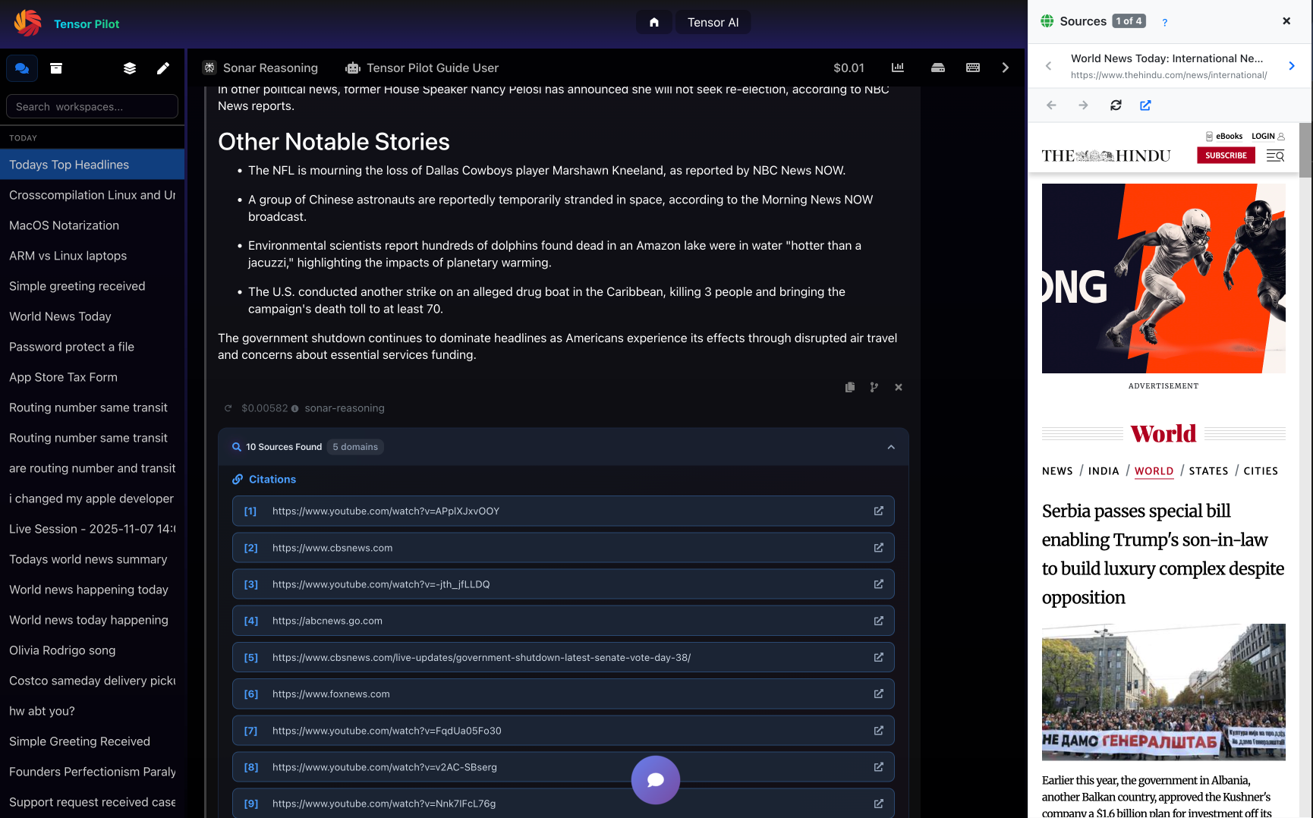This screenshot has height=818, width=1313.
Task: Start a new chat with pencil icon
Action: pos(163,68)
